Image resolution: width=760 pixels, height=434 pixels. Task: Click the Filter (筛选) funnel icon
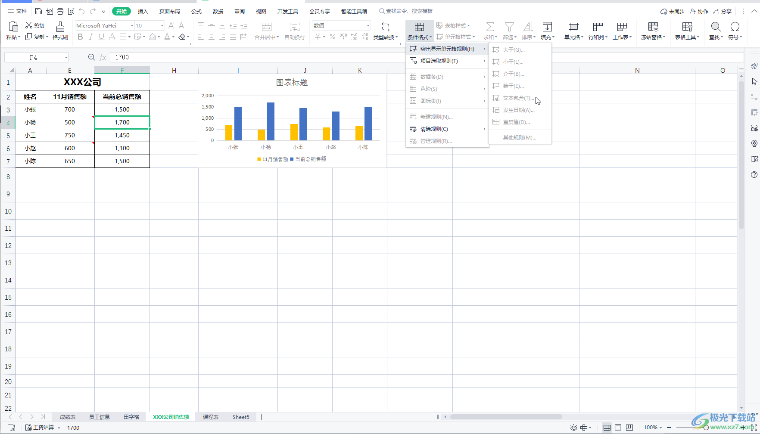click(x=509, y=27)
